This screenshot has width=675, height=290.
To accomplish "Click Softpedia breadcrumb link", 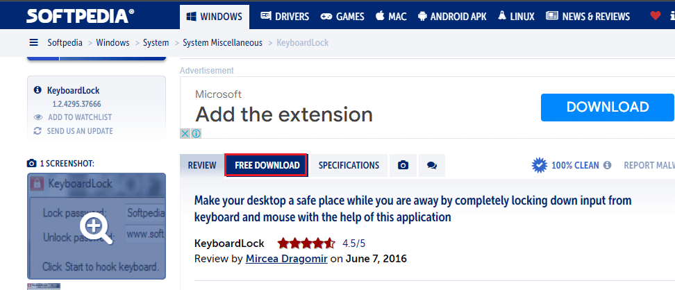I will tap(65, 42).
